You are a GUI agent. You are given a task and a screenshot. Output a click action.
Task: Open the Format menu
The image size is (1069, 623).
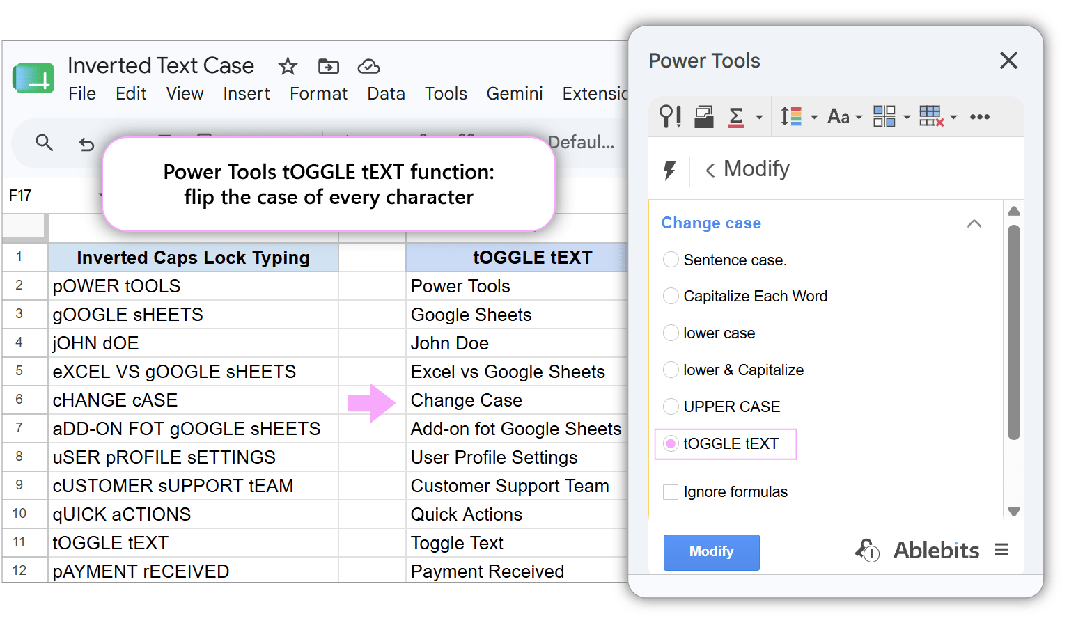pos(318,93)
